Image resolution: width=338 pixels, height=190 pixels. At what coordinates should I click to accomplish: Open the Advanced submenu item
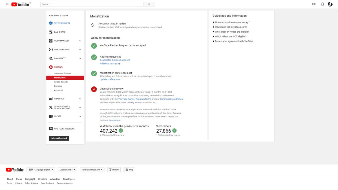(x=58, y=90)
